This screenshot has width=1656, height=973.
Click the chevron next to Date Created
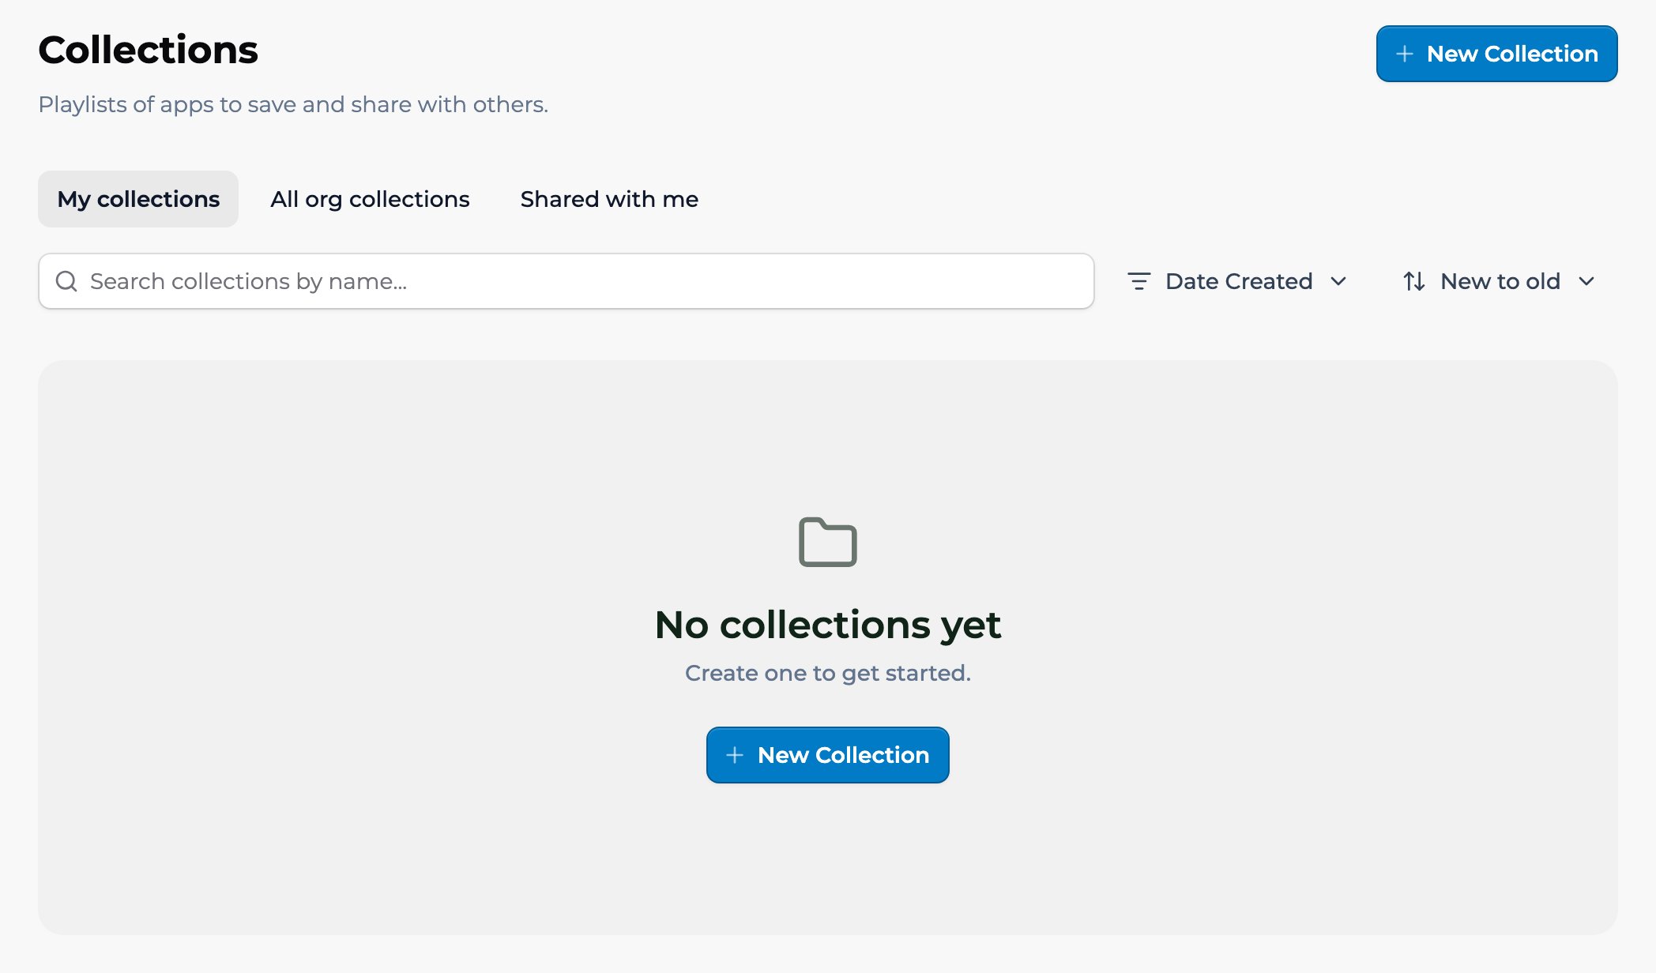1338,281
